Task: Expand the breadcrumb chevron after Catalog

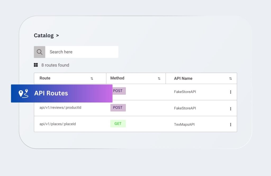Action: 57,36
